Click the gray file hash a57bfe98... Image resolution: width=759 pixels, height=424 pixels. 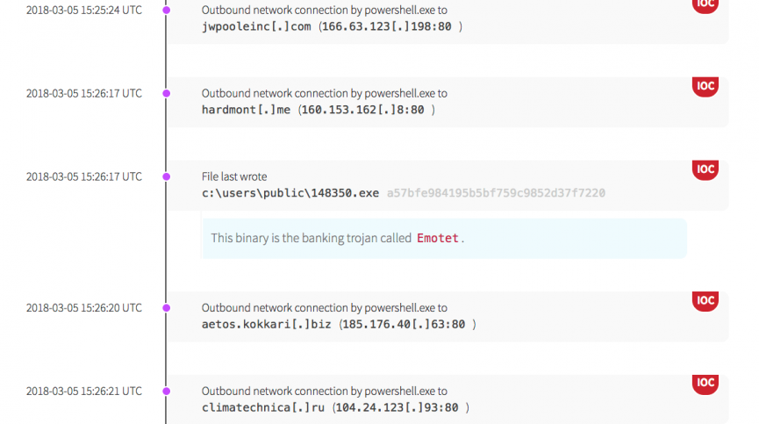495,193
